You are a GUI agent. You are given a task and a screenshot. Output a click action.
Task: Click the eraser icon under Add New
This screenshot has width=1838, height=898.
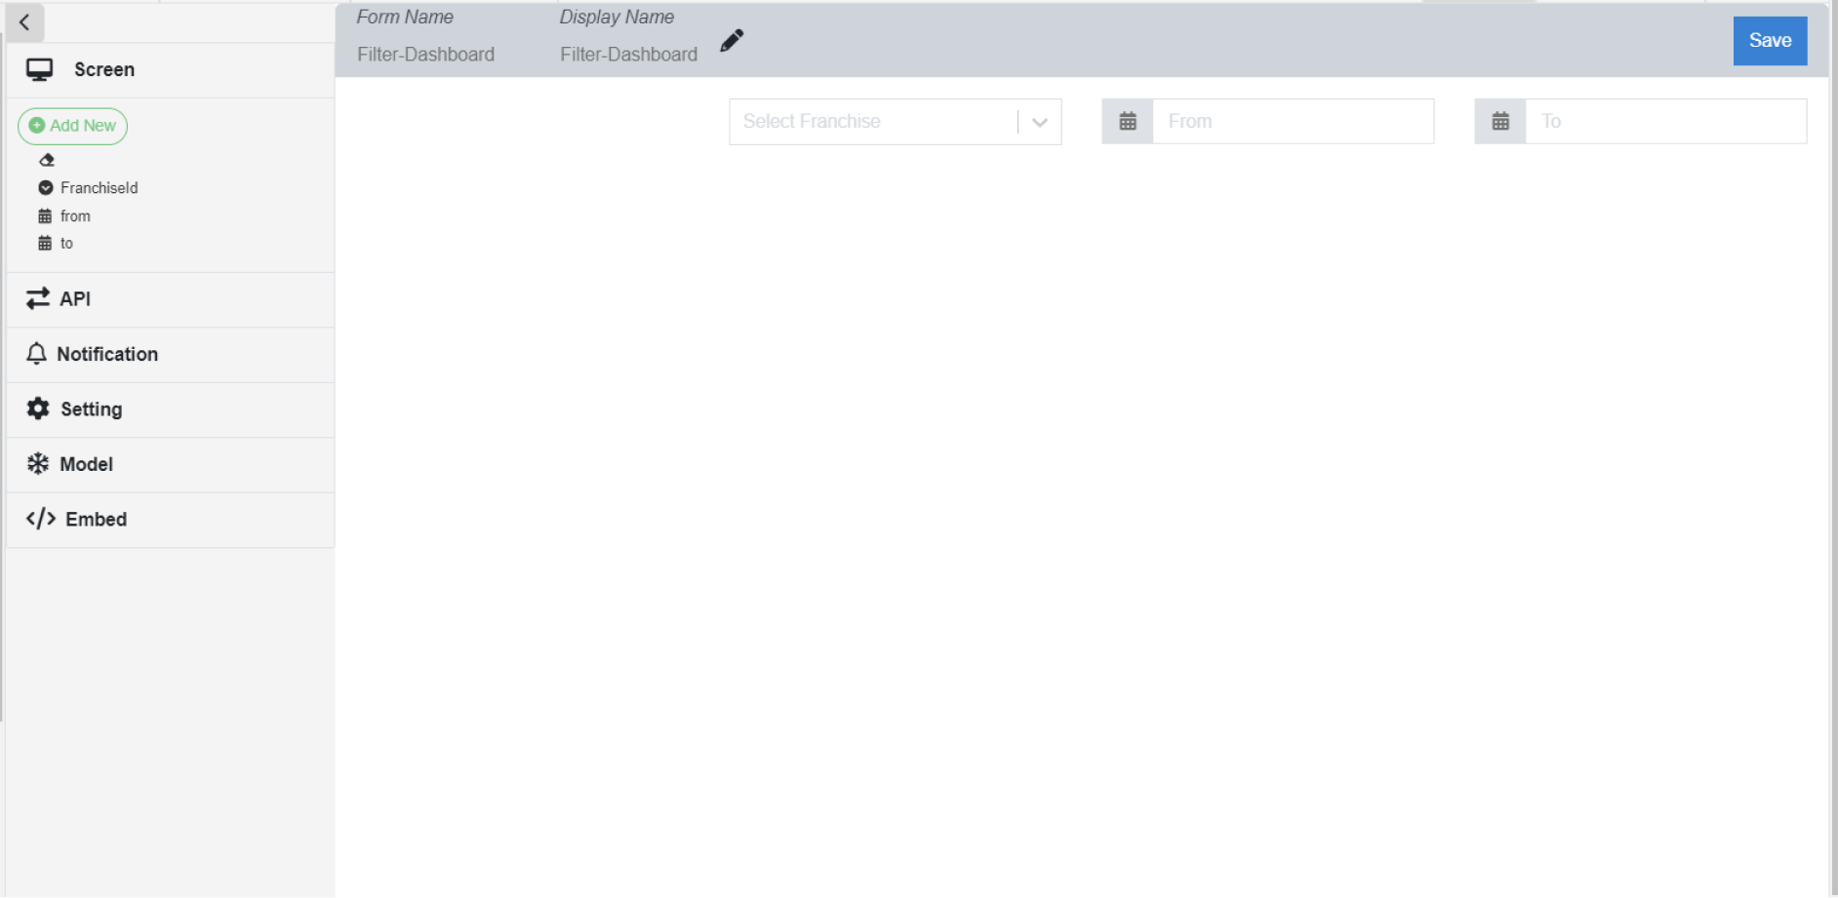click(x=46, y=160)
